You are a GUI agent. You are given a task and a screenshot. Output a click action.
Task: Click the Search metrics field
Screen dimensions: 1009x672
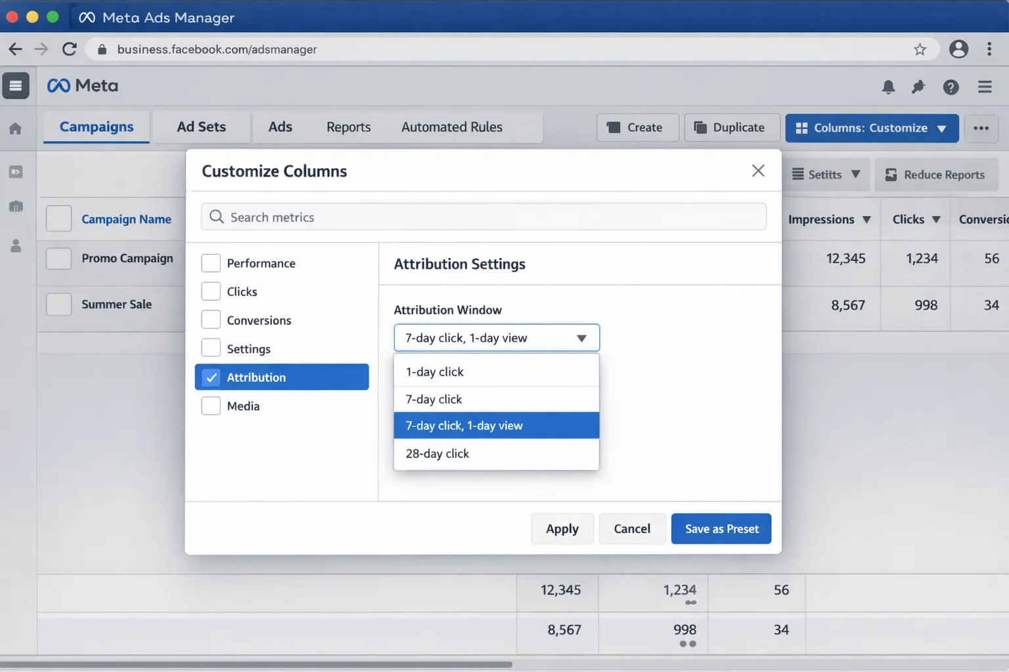(483, 217)
